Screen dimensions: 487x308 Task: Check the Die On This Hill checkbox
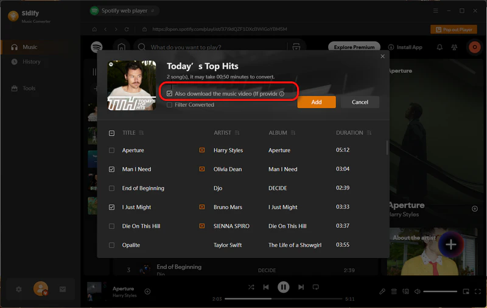[112, 226]
